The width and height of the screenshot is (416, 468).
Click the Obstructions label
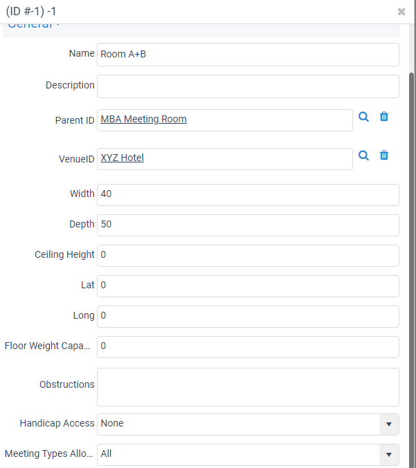[67, 384]
